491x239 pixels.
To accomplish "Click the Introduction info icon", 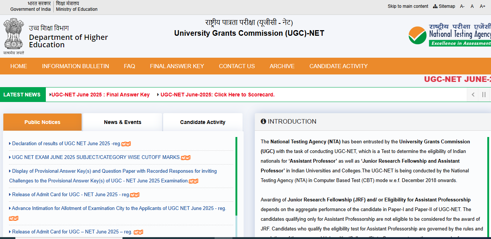I will [x=263, y=121].
